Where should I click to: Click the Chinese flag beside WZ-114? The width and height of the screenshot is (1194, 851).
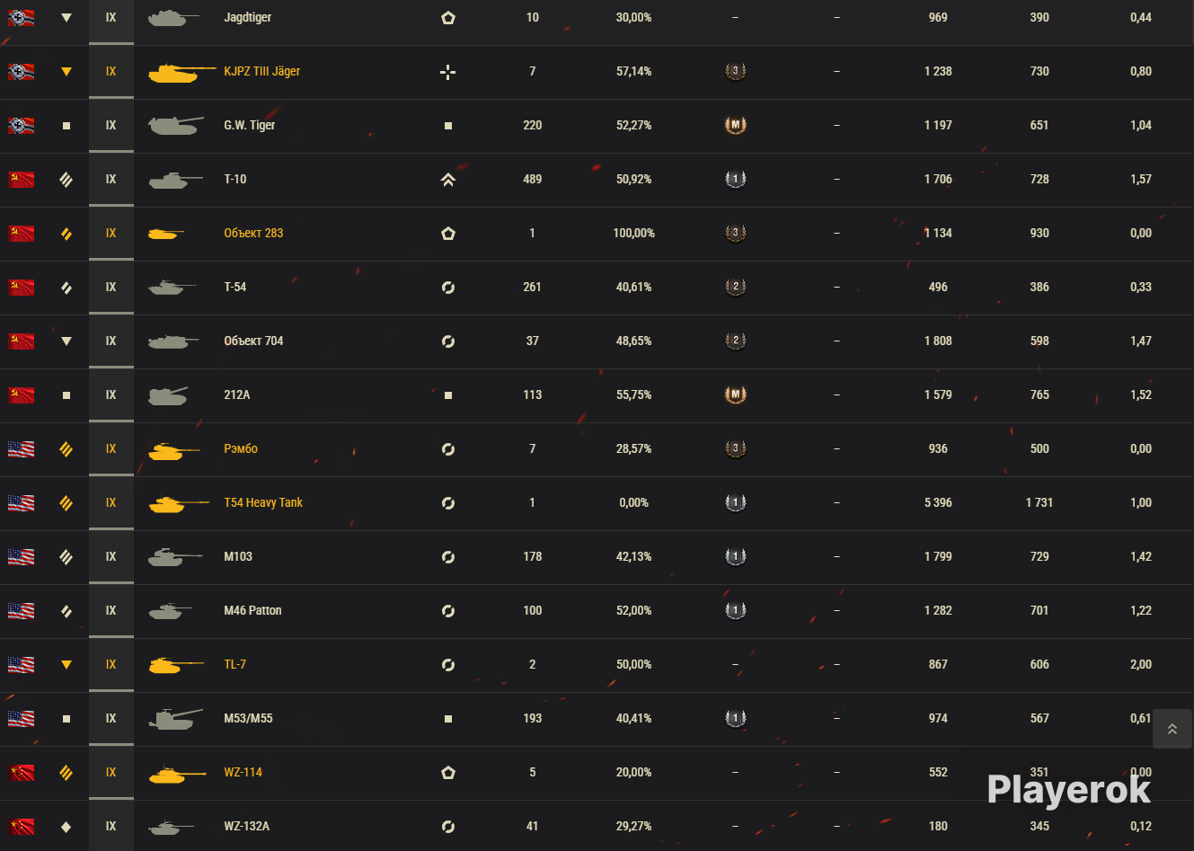(21, 773)
